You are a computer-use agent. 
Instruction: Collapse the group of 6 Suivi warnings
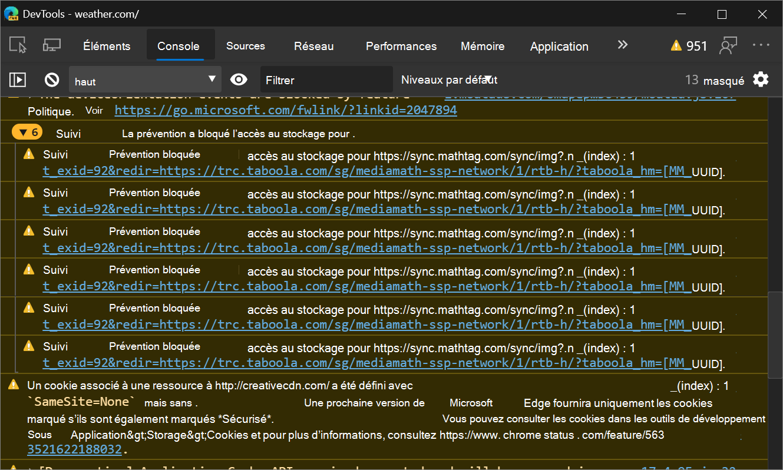pyautogui.click(x=27, y=133)
